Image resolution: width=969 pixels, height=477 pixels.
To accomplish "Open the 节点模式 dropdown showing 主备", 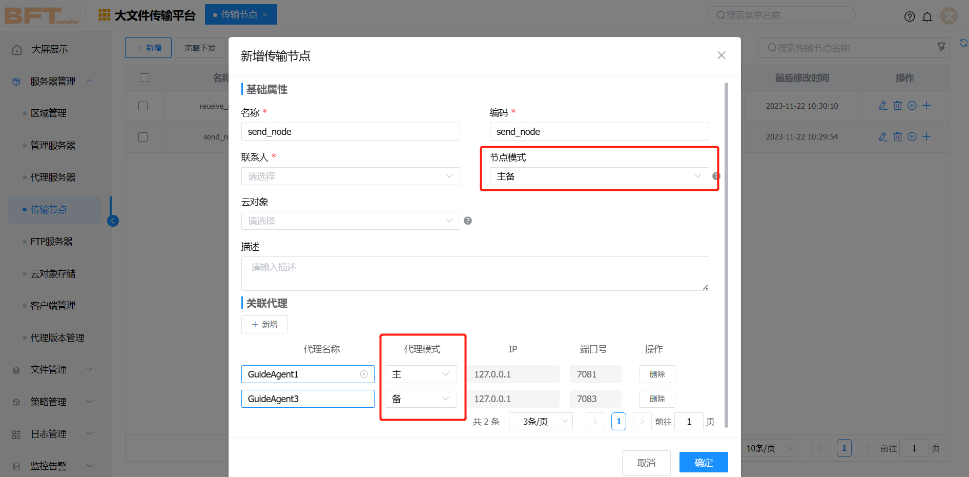I will click(x=599, y=176).
